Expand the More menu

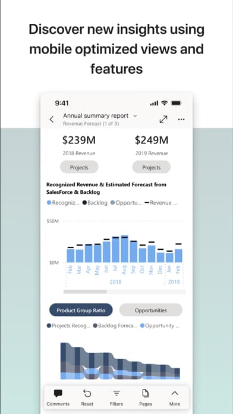tap(175, 397)
